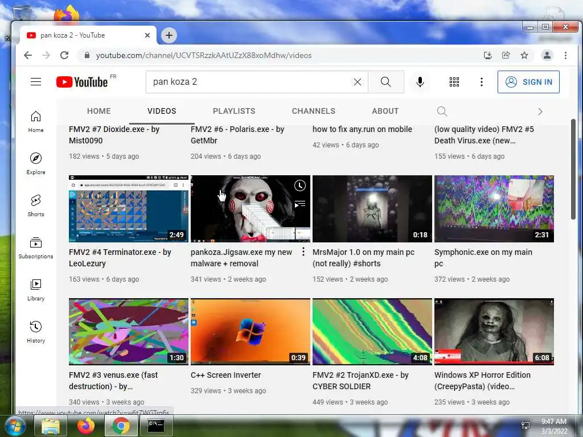The width and height of the screenshot is (583, 437).
Task: Switch to the HOME channel tab
Action: point(99,111)
